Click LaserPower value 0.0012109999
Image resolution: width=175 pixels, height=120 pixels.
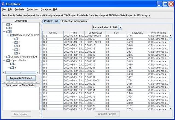(x=95, y=42)
